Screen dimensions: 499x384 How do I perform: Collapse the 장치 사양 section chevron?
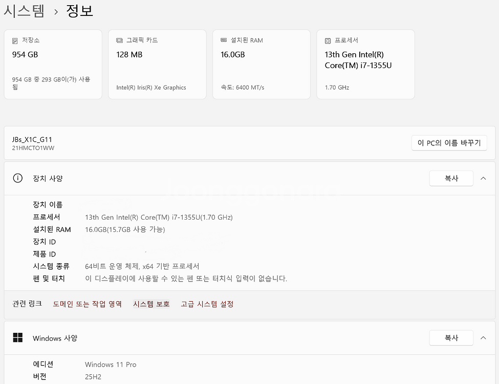click(483, 178)
